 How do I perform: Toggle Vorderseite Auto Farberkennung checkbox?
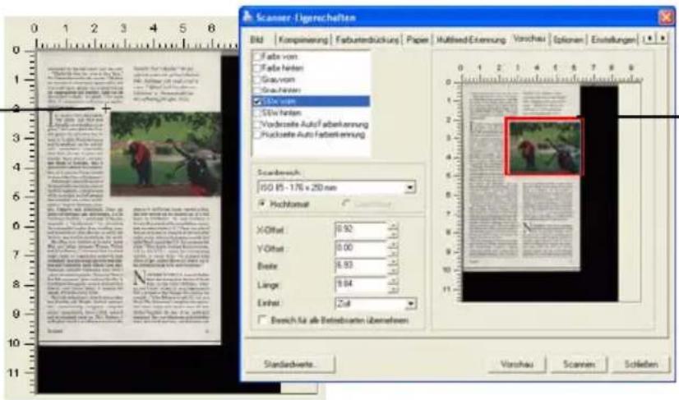(x=257, y=124)
